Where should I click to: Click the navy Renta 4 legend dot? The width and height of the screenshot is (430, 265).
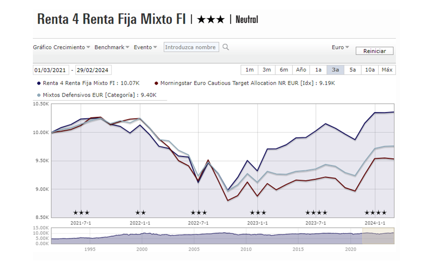(39, 83)
